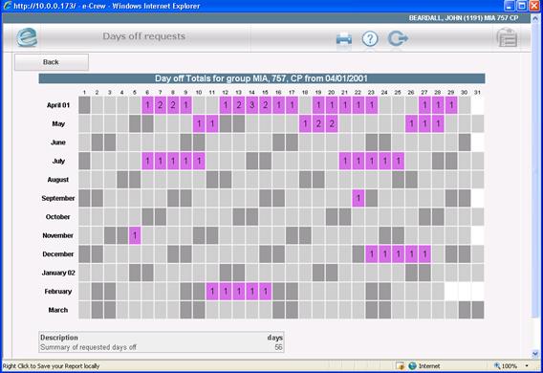543x373 pixels.
Task: Click the e-Crew logo icon
Action: click(27, 37)
